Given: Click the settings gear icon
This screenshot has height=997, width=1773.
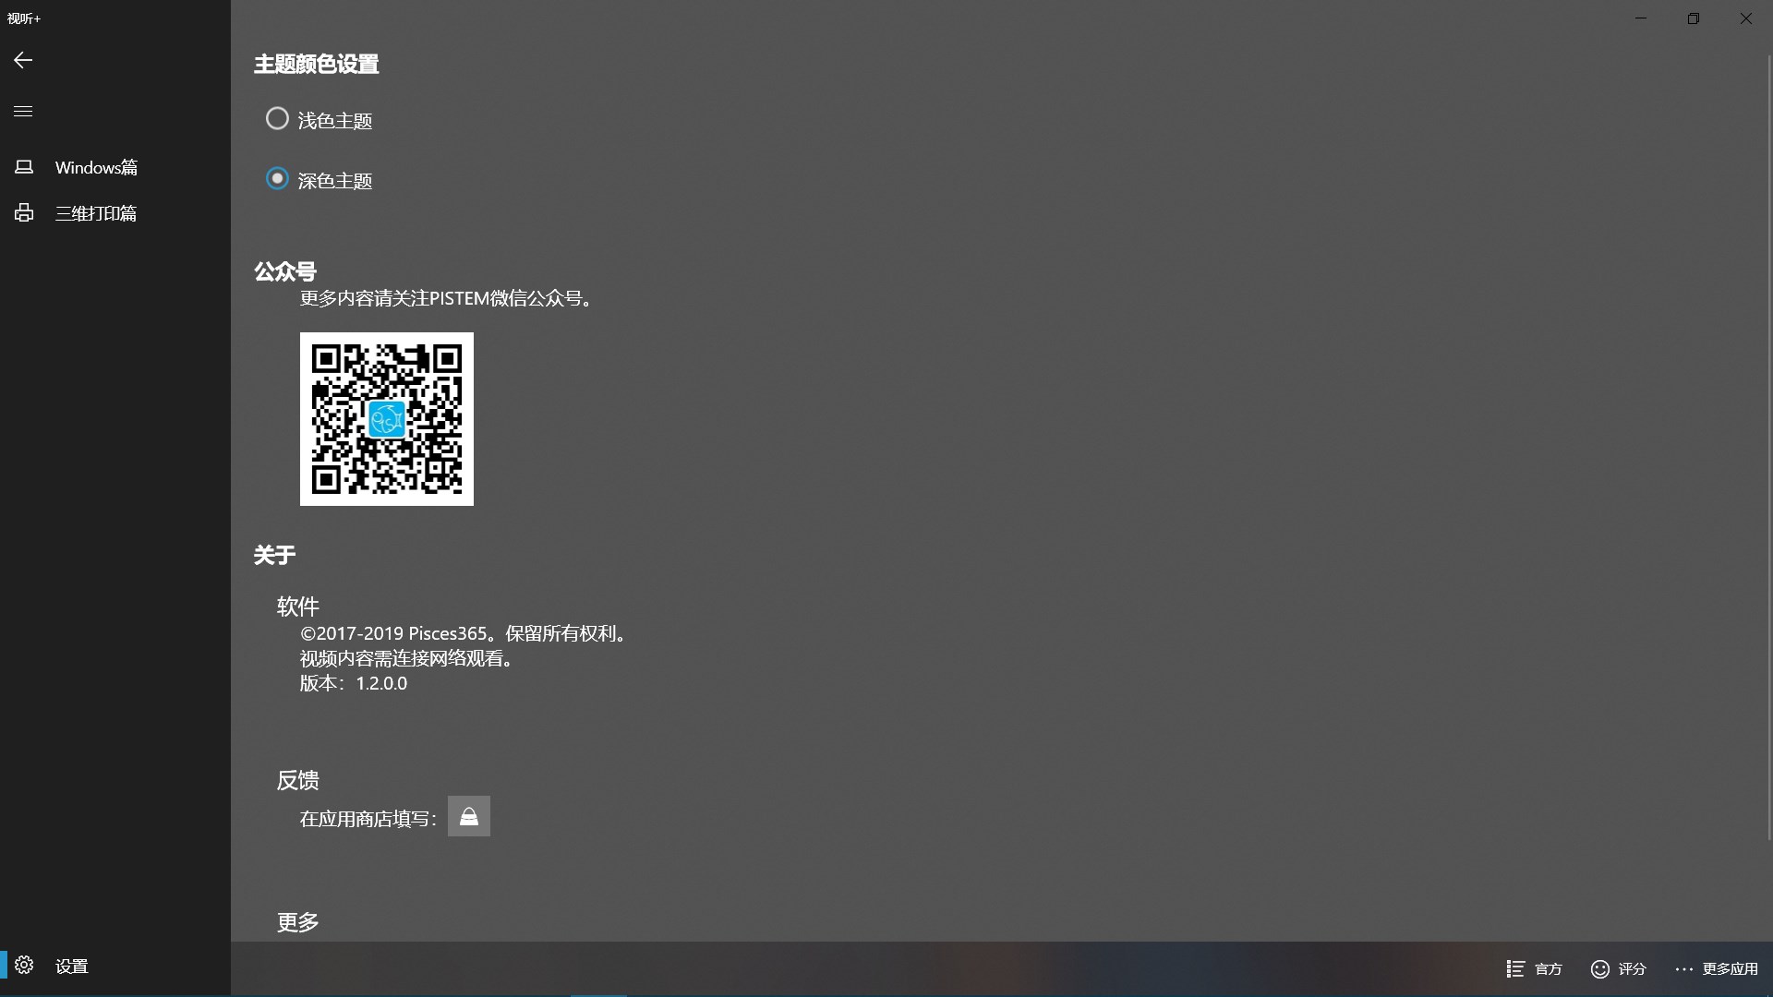Looking at the screenshot, I should (24, 966).
